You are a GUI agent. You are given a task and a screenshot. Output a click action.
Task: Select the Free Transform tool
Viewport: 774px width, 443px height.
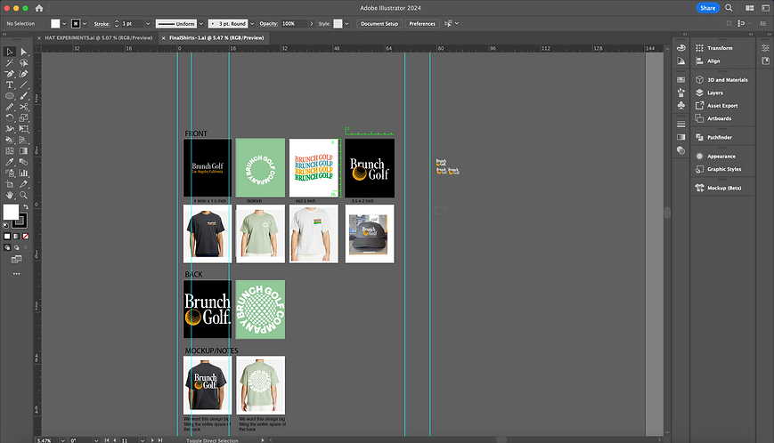[x=24, y=129]
